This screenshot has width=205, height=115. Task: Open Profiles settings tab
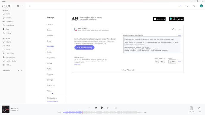[50, 52]
